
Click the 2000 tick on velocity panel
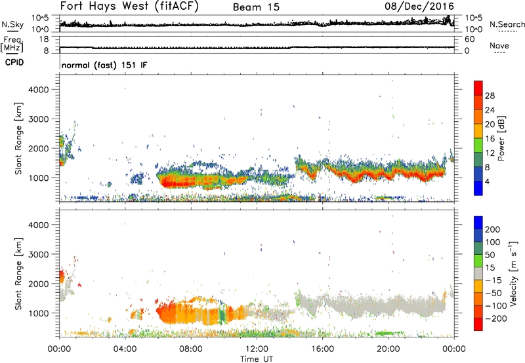coord(39,284)
